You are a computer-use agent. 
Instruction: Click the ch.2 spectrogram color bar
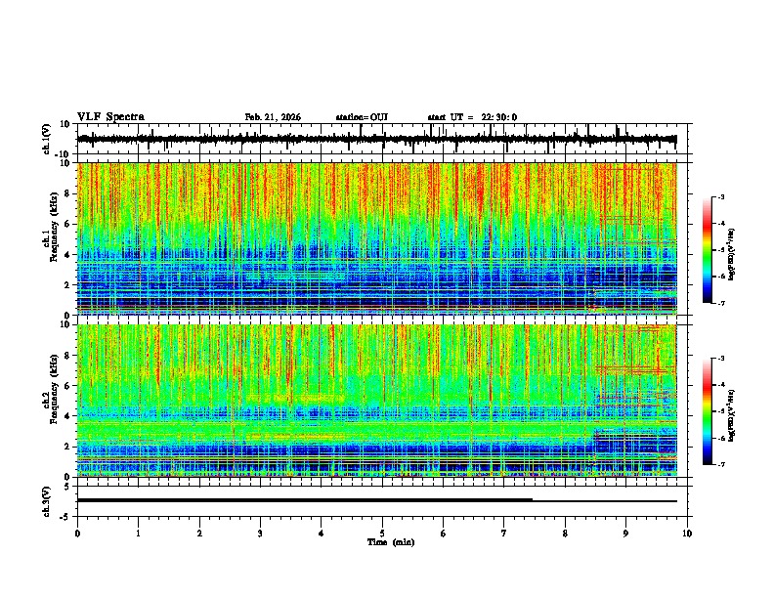708,411
